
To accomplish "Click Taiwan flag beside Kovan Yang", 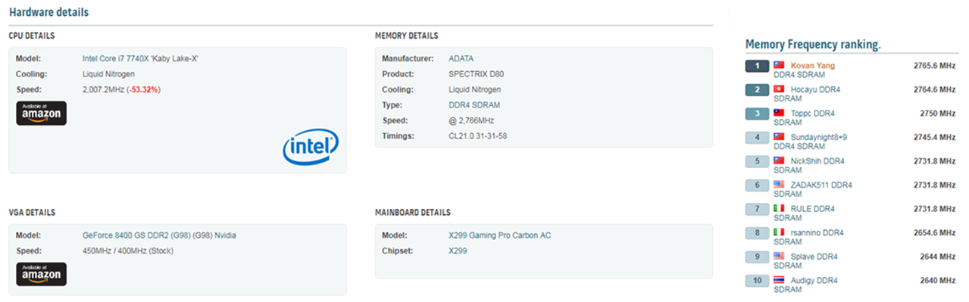I will 779,66.
